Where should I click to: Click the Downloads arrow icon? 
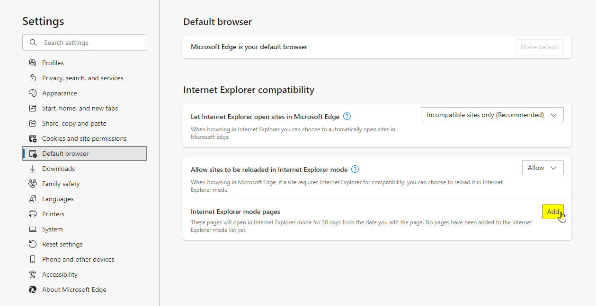coord(33,169)
